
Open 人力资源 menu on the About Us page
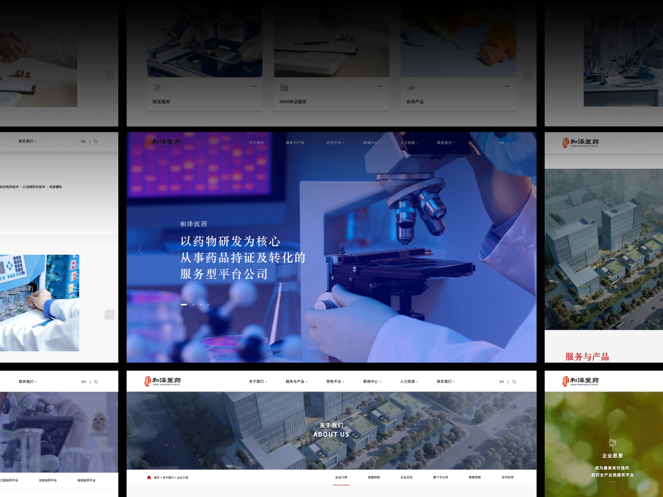click(409, 382)
